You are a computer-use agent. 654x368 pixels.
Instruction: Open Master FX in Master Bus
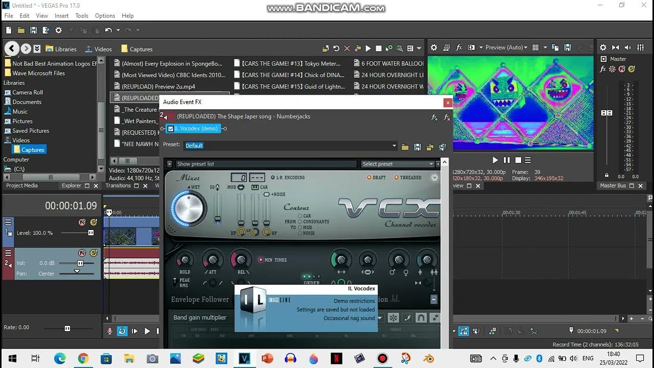[603, 69]
